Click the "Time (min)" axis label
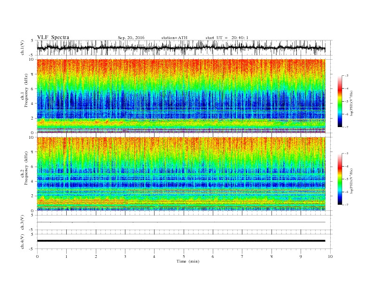 coord(188,261)
